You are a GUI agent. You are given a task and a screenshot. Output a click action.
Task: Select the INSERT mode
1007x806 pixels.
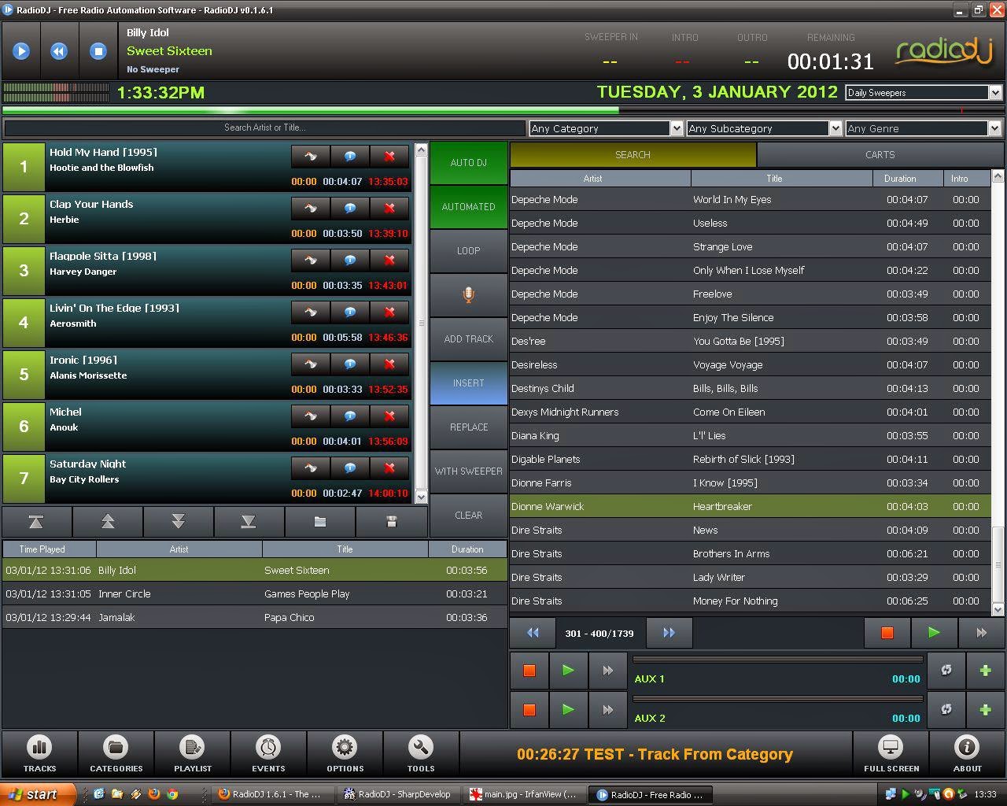coord(468,383)
